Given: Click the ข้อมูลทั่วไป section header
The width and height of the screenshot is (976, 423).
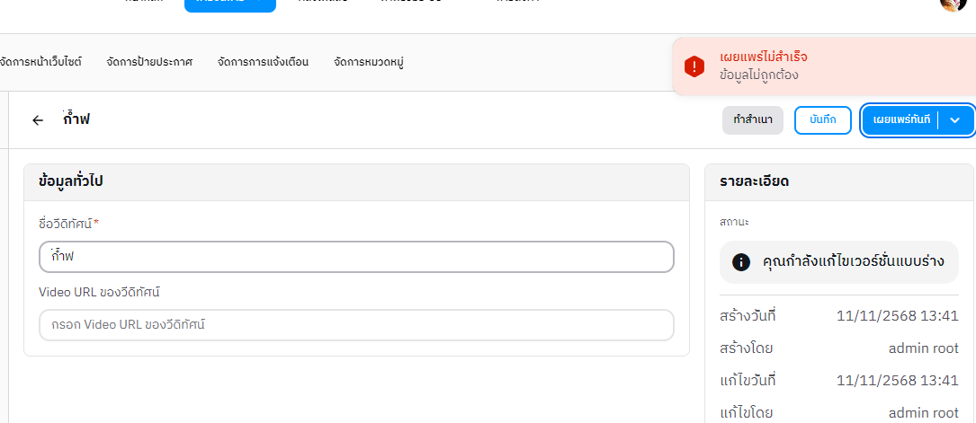Looking at the screenshot, I should tap(356, 182).
